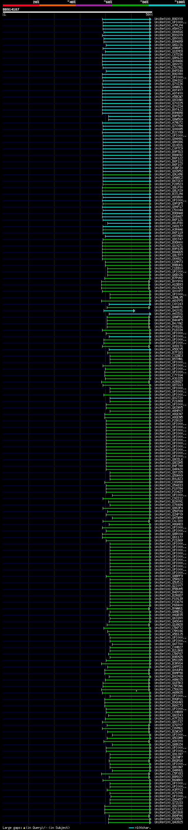Select the UniRef100_B4F7A9 label
Screen dimensions: 188x830
(x=168, y=466)
